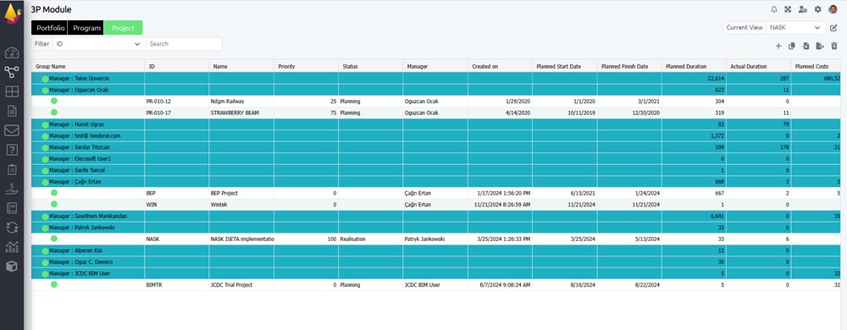Click the filter Search input field
Viewport: 847px width, 330px height.
coord(184,44)
